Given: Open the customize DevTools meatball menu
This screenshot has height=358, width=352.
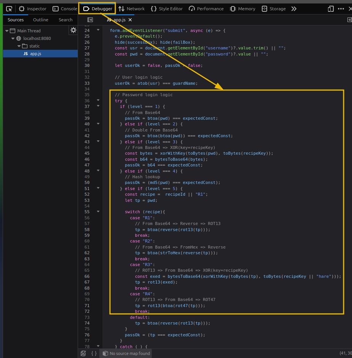Looking at the screenshot, I should point(341,8).
